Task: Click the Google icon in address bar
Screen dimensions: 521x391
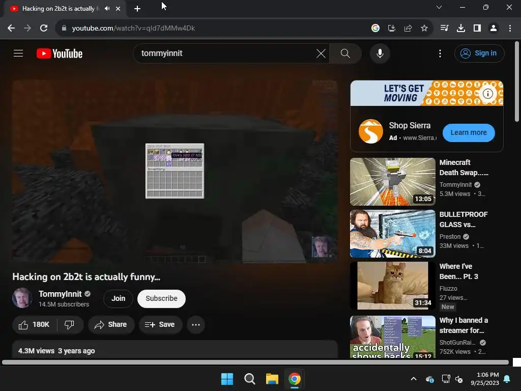Action: click(375, 29)
